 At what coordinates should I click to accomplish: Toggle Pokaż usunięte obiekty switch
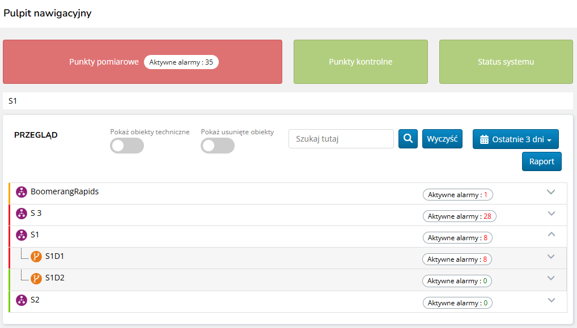[x=218, y=146]
